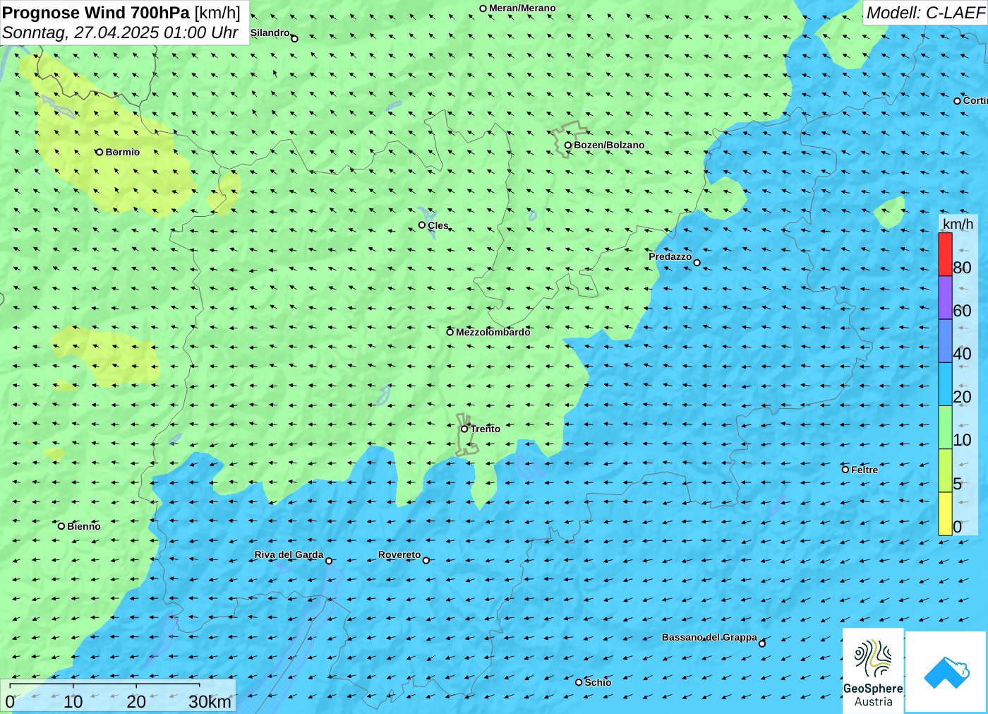Click the Prognose Wind 700hPa title

tap(96, 13)
